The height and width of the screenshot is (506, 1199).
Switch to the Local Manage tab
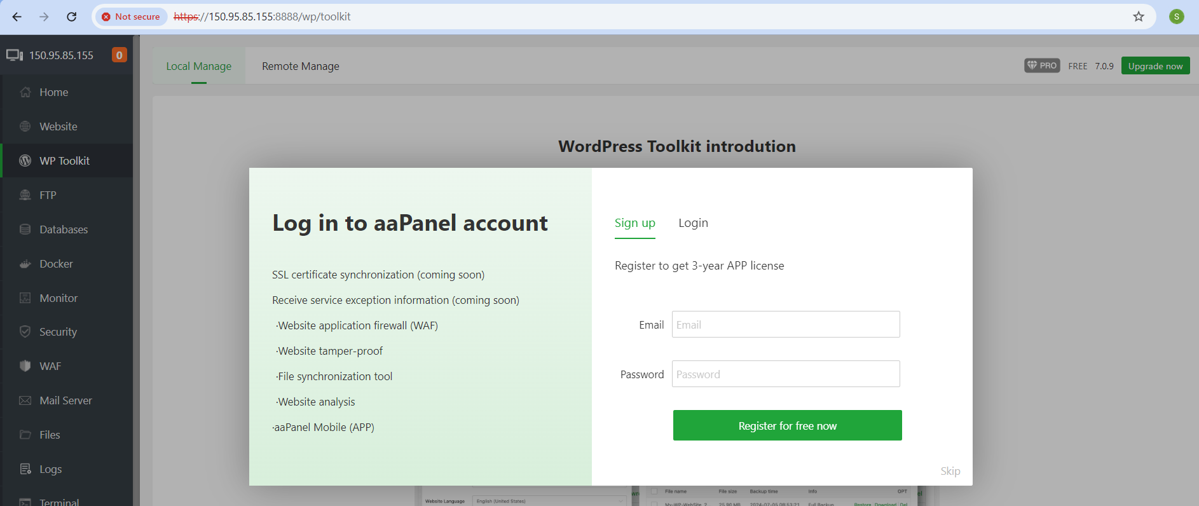(x=199, y=66)
